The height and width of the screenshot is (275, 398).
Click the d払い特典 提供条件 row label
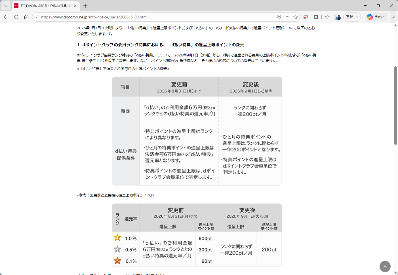click(126, 155)
